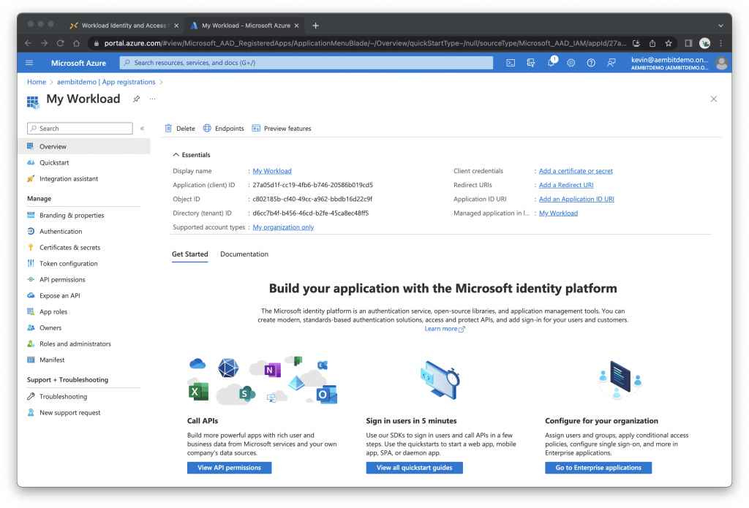Click Add a Redirect URI link
The width and height of the screenshot is (749, 508).
coord(566,185)
